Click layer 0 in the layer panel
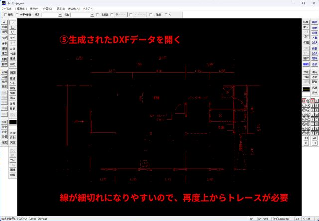 tap(305, 101)
